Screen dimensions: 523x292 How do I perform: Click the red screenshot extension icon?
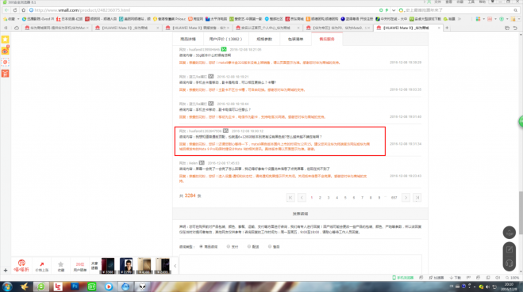tap(490, 19)
